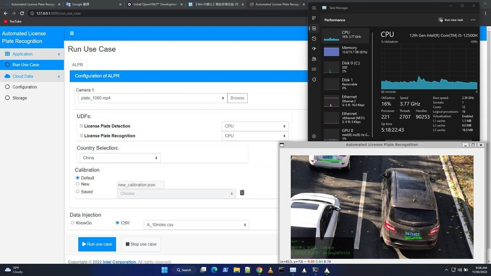The width and height of the screenshot is (491, 276).
Task: Open VLC media player from taskbar
Action: pos(270,270)
